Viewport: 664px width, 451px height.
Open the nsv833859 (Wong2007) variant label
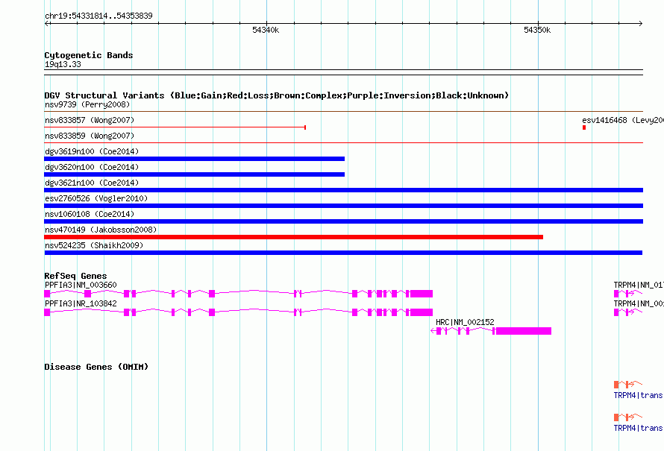pos(90,136)
